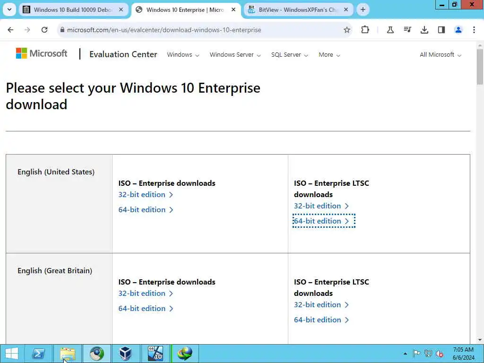The height and width of the screenshot is (363, 484).
Task: Toggle the browser side panel
Action: pyautogui.click(x=441, y=30)
